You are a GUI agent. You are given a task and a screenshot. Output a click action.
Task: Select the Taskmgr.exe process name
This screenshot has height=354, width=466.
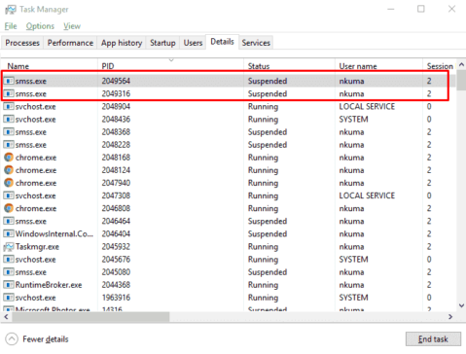click(37, 247)
